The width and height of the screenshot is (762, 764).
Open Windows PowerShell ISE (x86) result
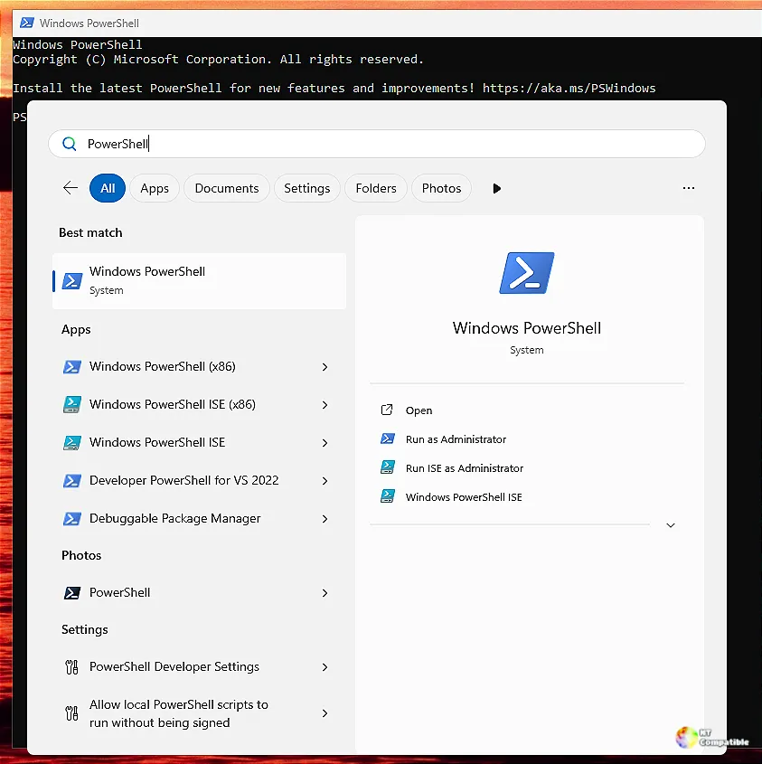pos(199,405)
